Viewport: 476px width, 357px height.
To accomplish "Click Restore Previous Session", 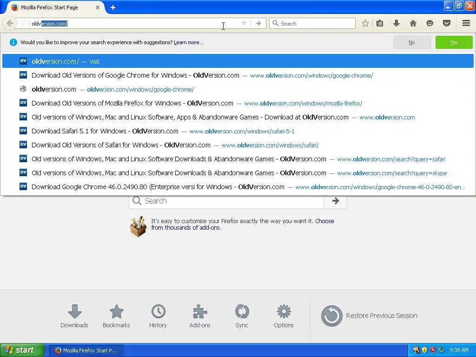I will coord(369,316).
